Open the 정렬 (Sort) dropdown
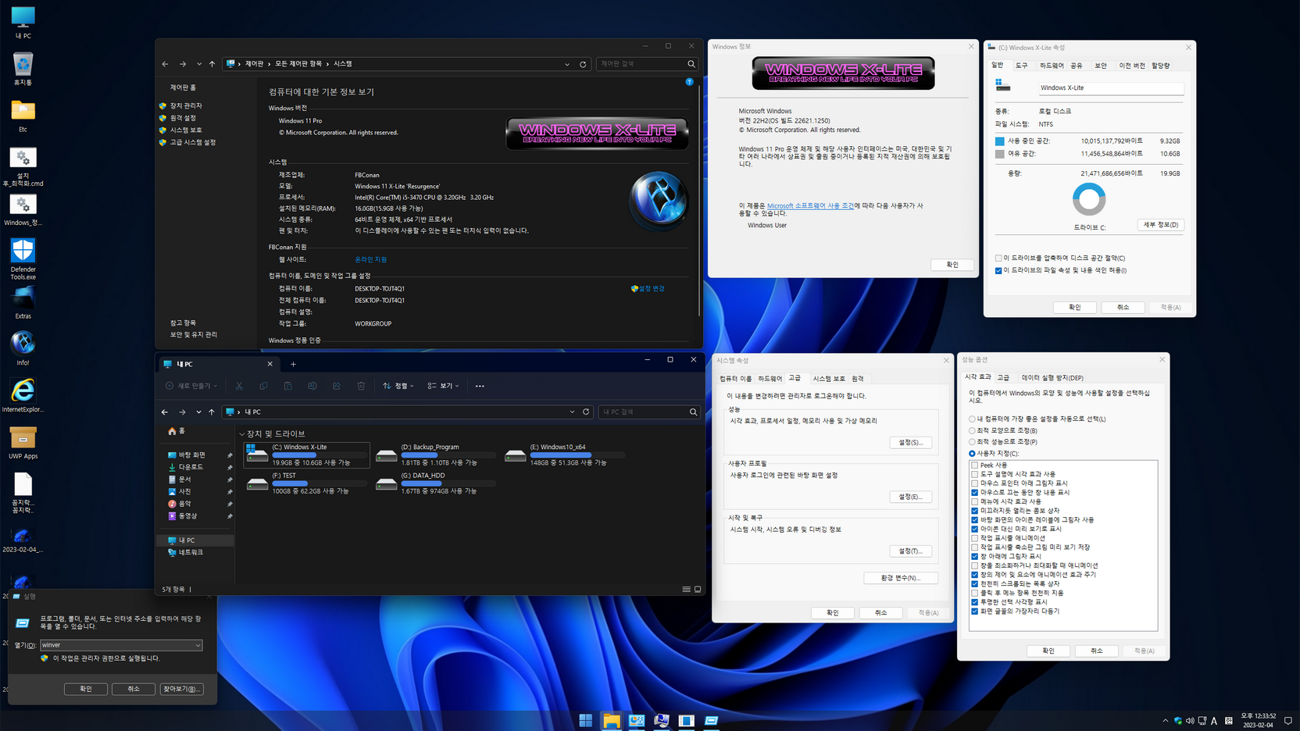Viewport: 1300px width, 731px height. [x=398, y=386]
